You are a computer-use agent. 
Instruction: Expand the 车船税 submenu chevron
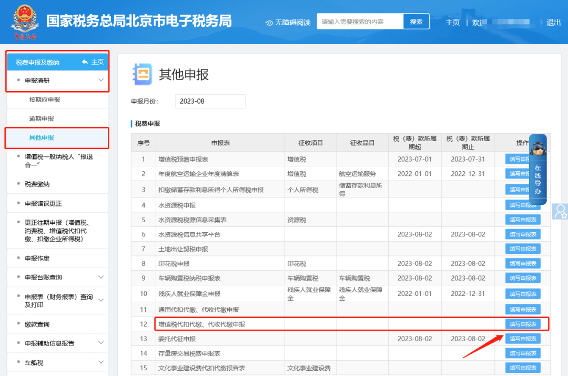coord(101,362)
